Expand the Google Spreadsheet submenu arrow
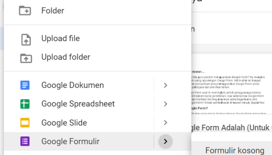Screen dimensions: 272x155 click(166, 104)
